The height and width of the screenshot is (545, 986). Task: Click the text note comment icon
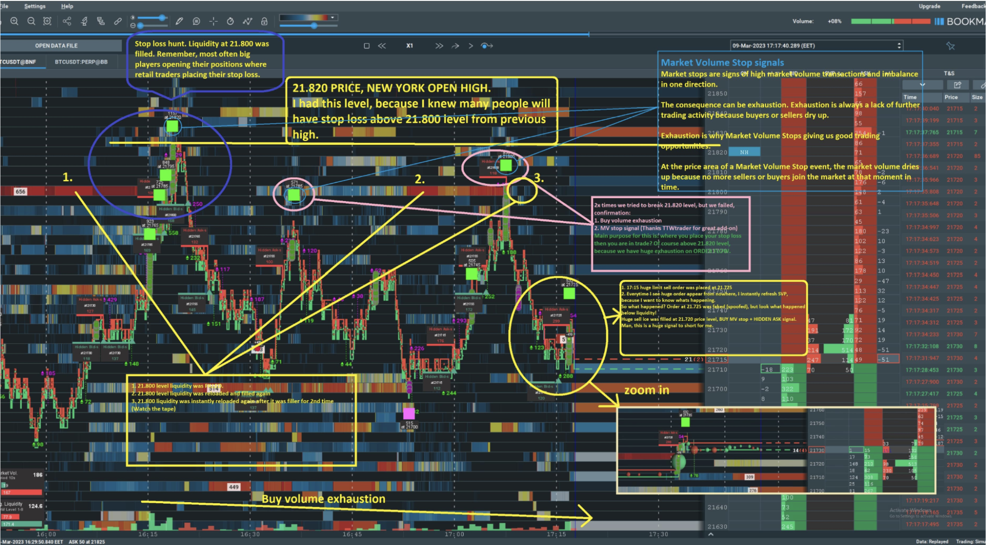pos(196,21)
